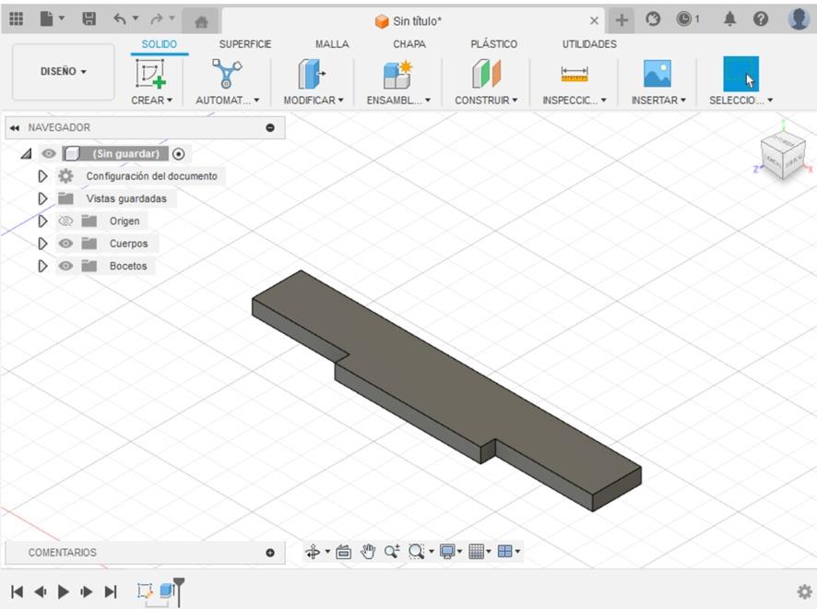Image resolution: width=817 pixels, height=609 pixels.
Task: Switch to the MALLA tab
Action: pos(332,44)
